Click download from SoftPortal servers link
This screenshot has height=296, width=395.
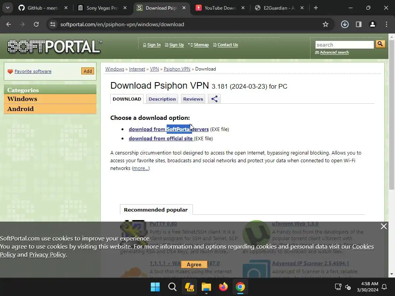pos(169,129)
